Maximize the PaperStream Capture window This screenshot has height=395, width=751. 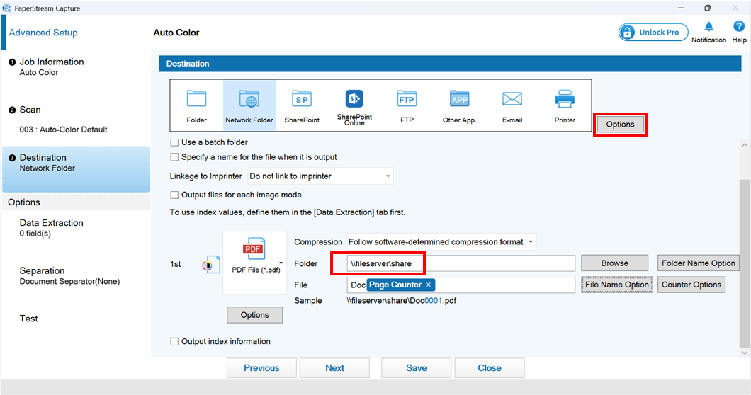click(707, 8)
